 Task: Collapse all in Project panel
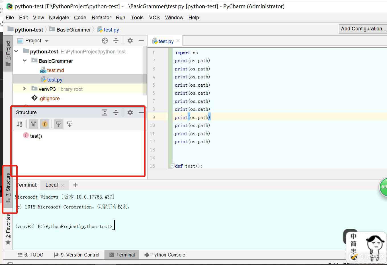click(116, 41)
